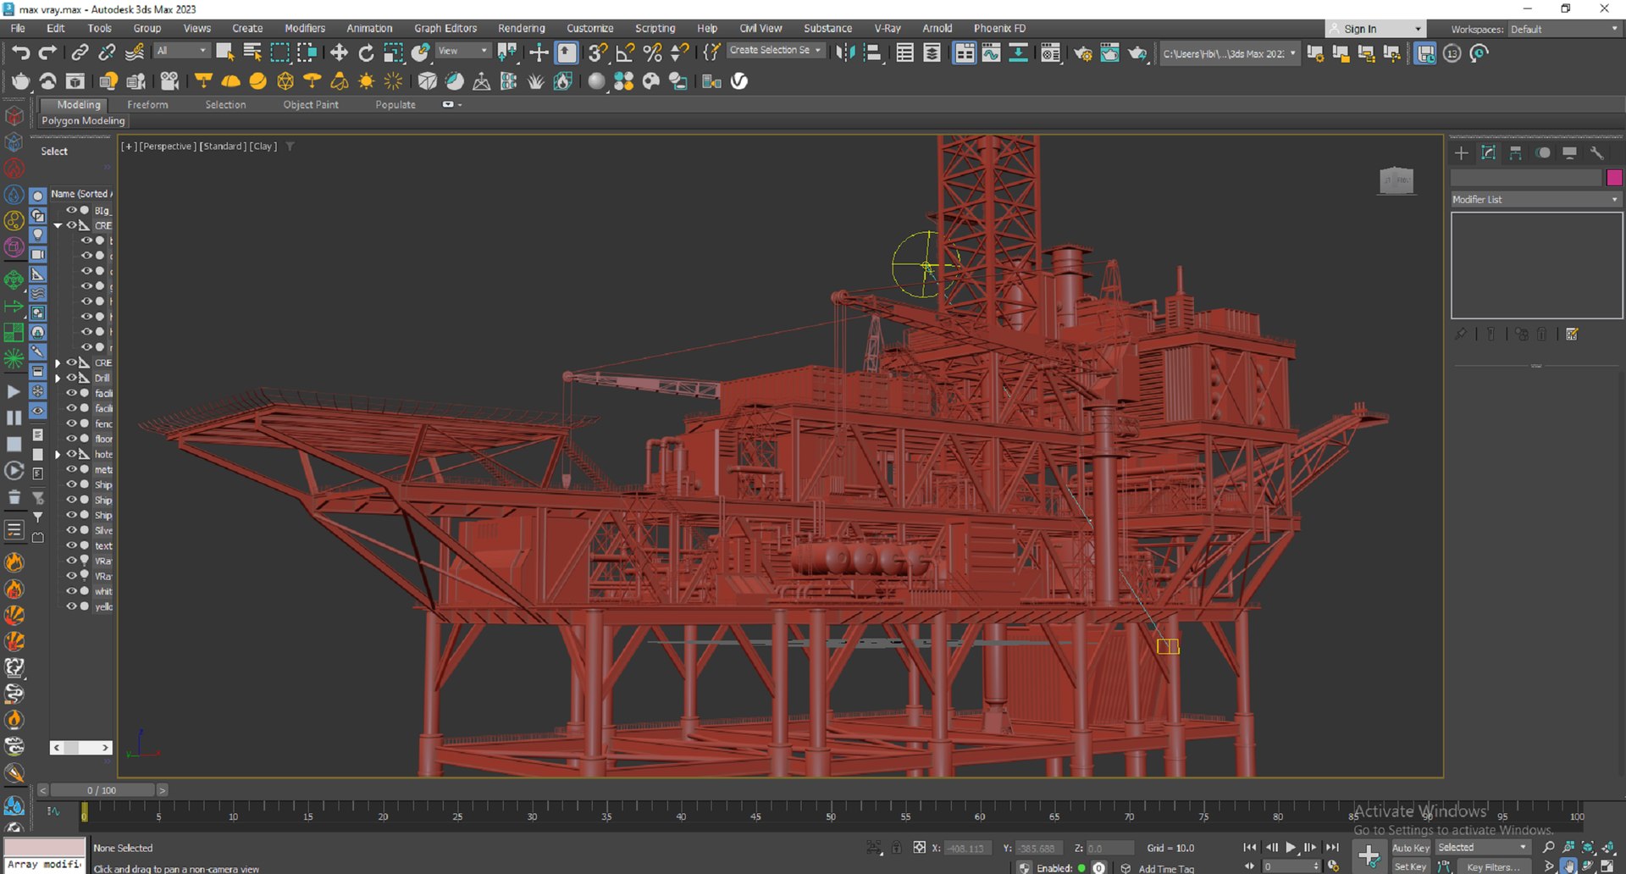Click the Time Configuration icon
Viewport: 1626px width, 874px height.
coord(1333,866)
